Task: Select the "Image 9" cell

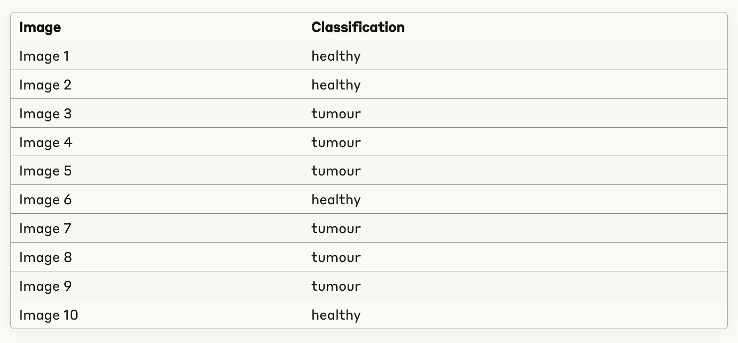Action: tap(45, 286)
